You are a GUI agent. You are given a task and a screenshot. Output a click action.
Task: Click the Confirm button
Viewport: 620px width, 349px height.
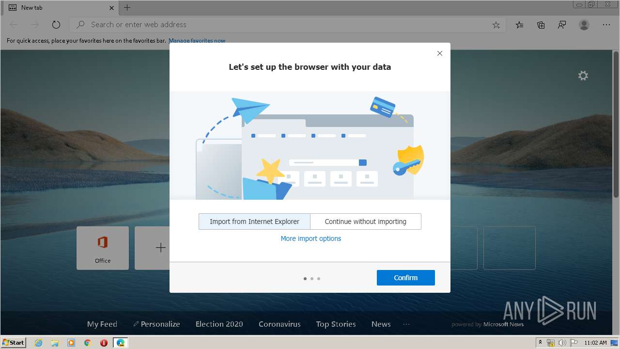point(406,278)
